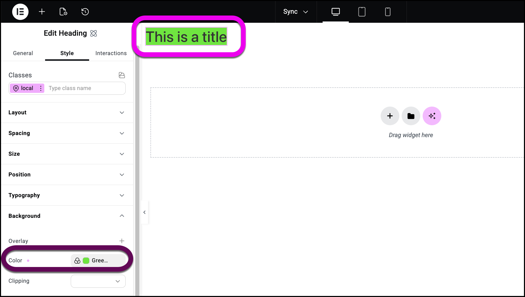The height and width of the screenshot is (297, 525).
Task: Click the structure icon beside Edit Heading
Action: [94, 33]
